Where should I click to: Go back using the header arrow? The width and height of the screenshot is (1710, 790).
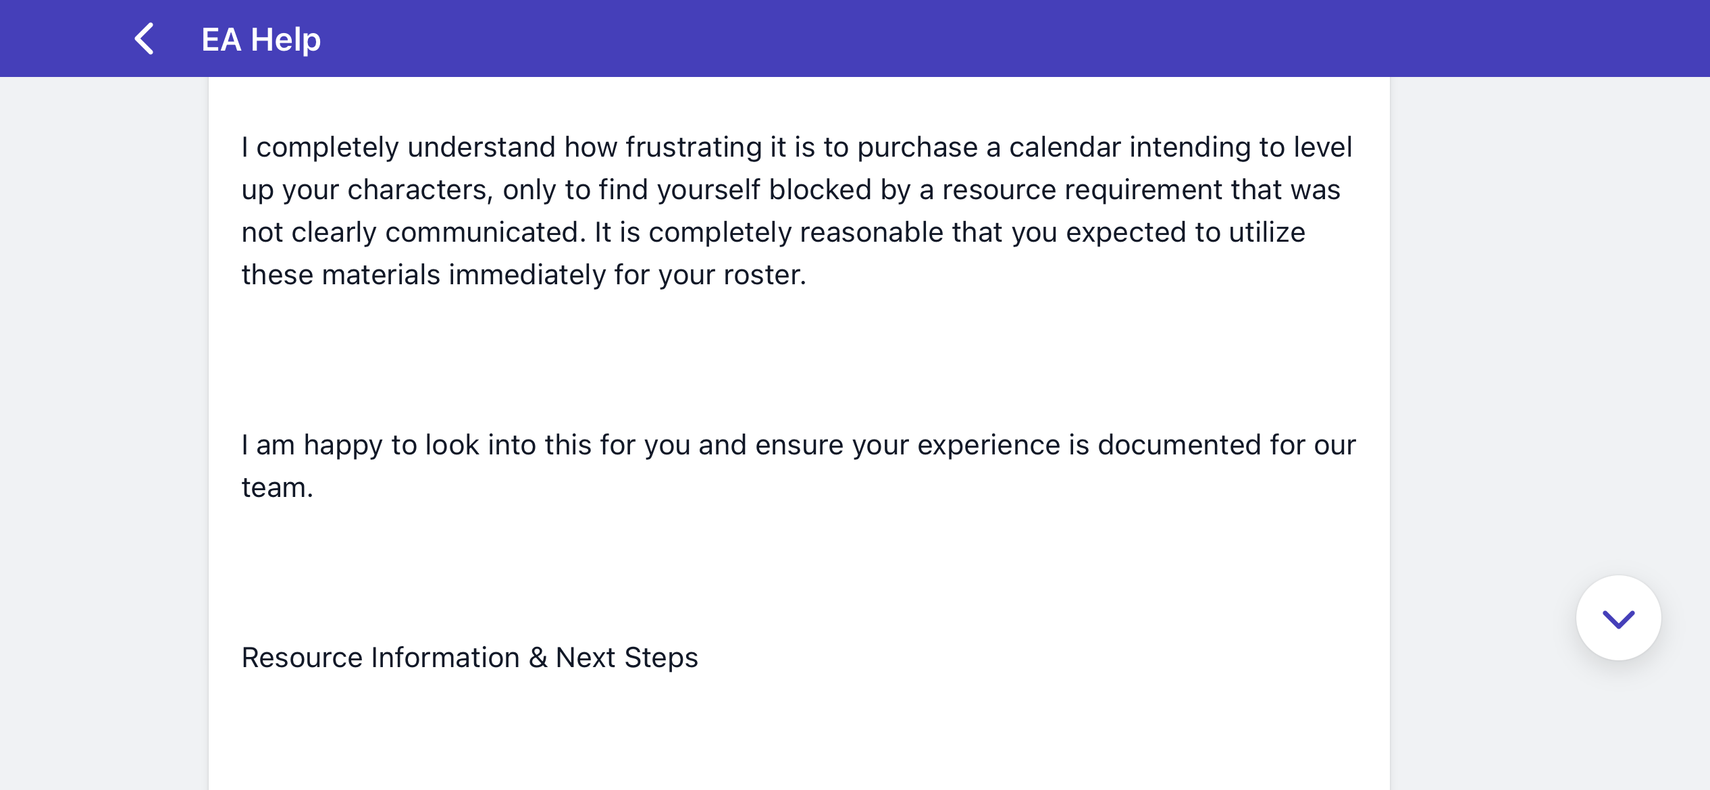click(x=144, y=38)
